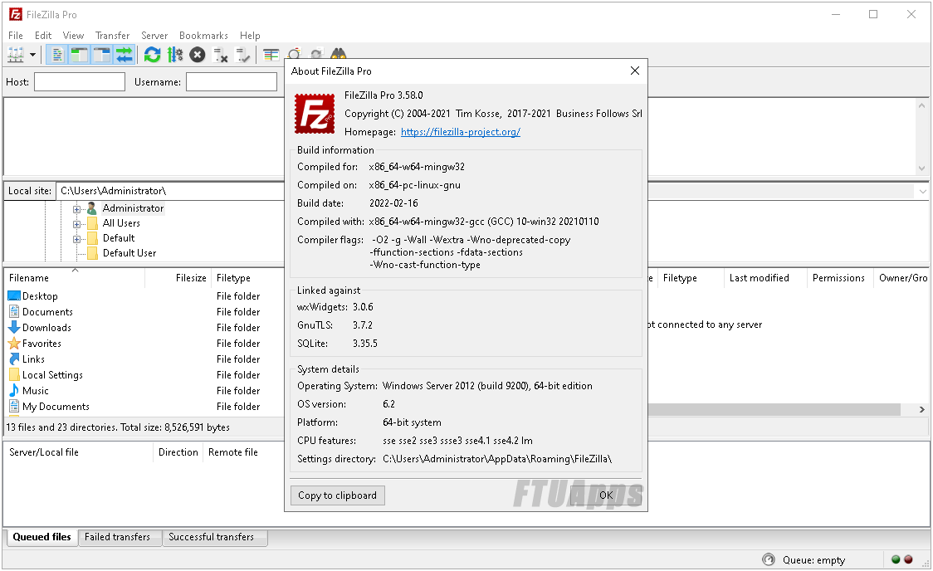933x571 pixels.
Task: Toggle processing of transfer queue
Action: pyautogui.click(x=175, y=56)
